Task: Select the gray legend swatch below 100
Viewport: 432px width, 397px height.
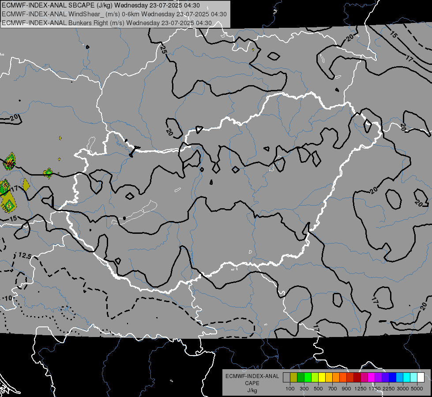Action: (x=286, y=378)
